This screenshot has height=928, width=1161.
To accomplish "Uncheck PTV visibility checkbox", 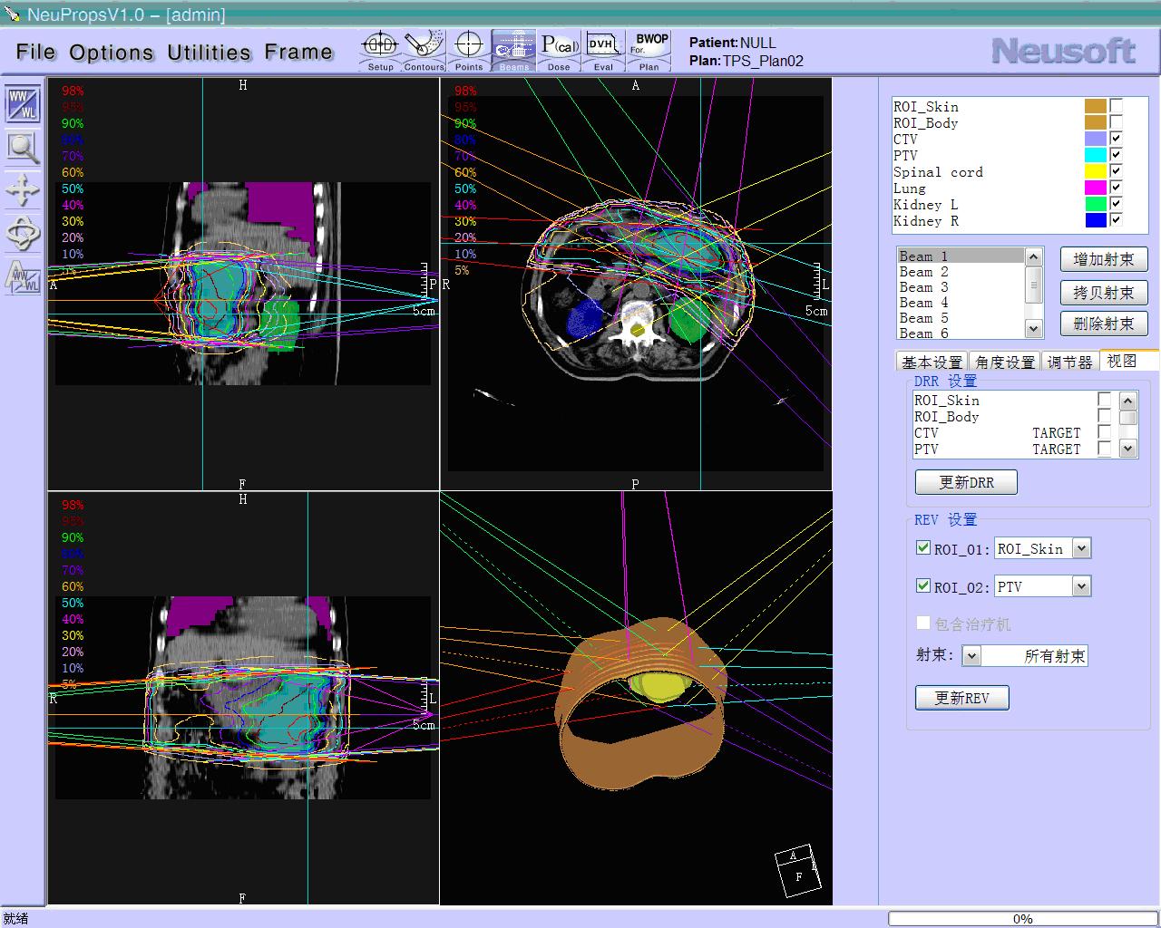I will (x=1117, y=155).
